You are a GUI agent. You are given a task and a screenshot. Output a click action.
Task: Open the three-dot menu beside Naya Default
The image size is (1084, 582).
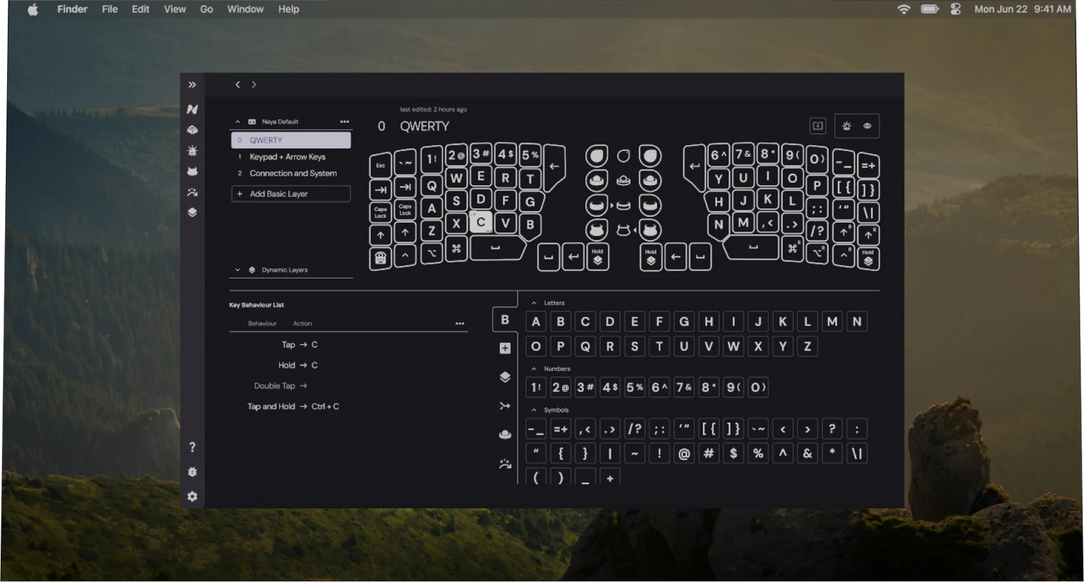click(345, 122)
